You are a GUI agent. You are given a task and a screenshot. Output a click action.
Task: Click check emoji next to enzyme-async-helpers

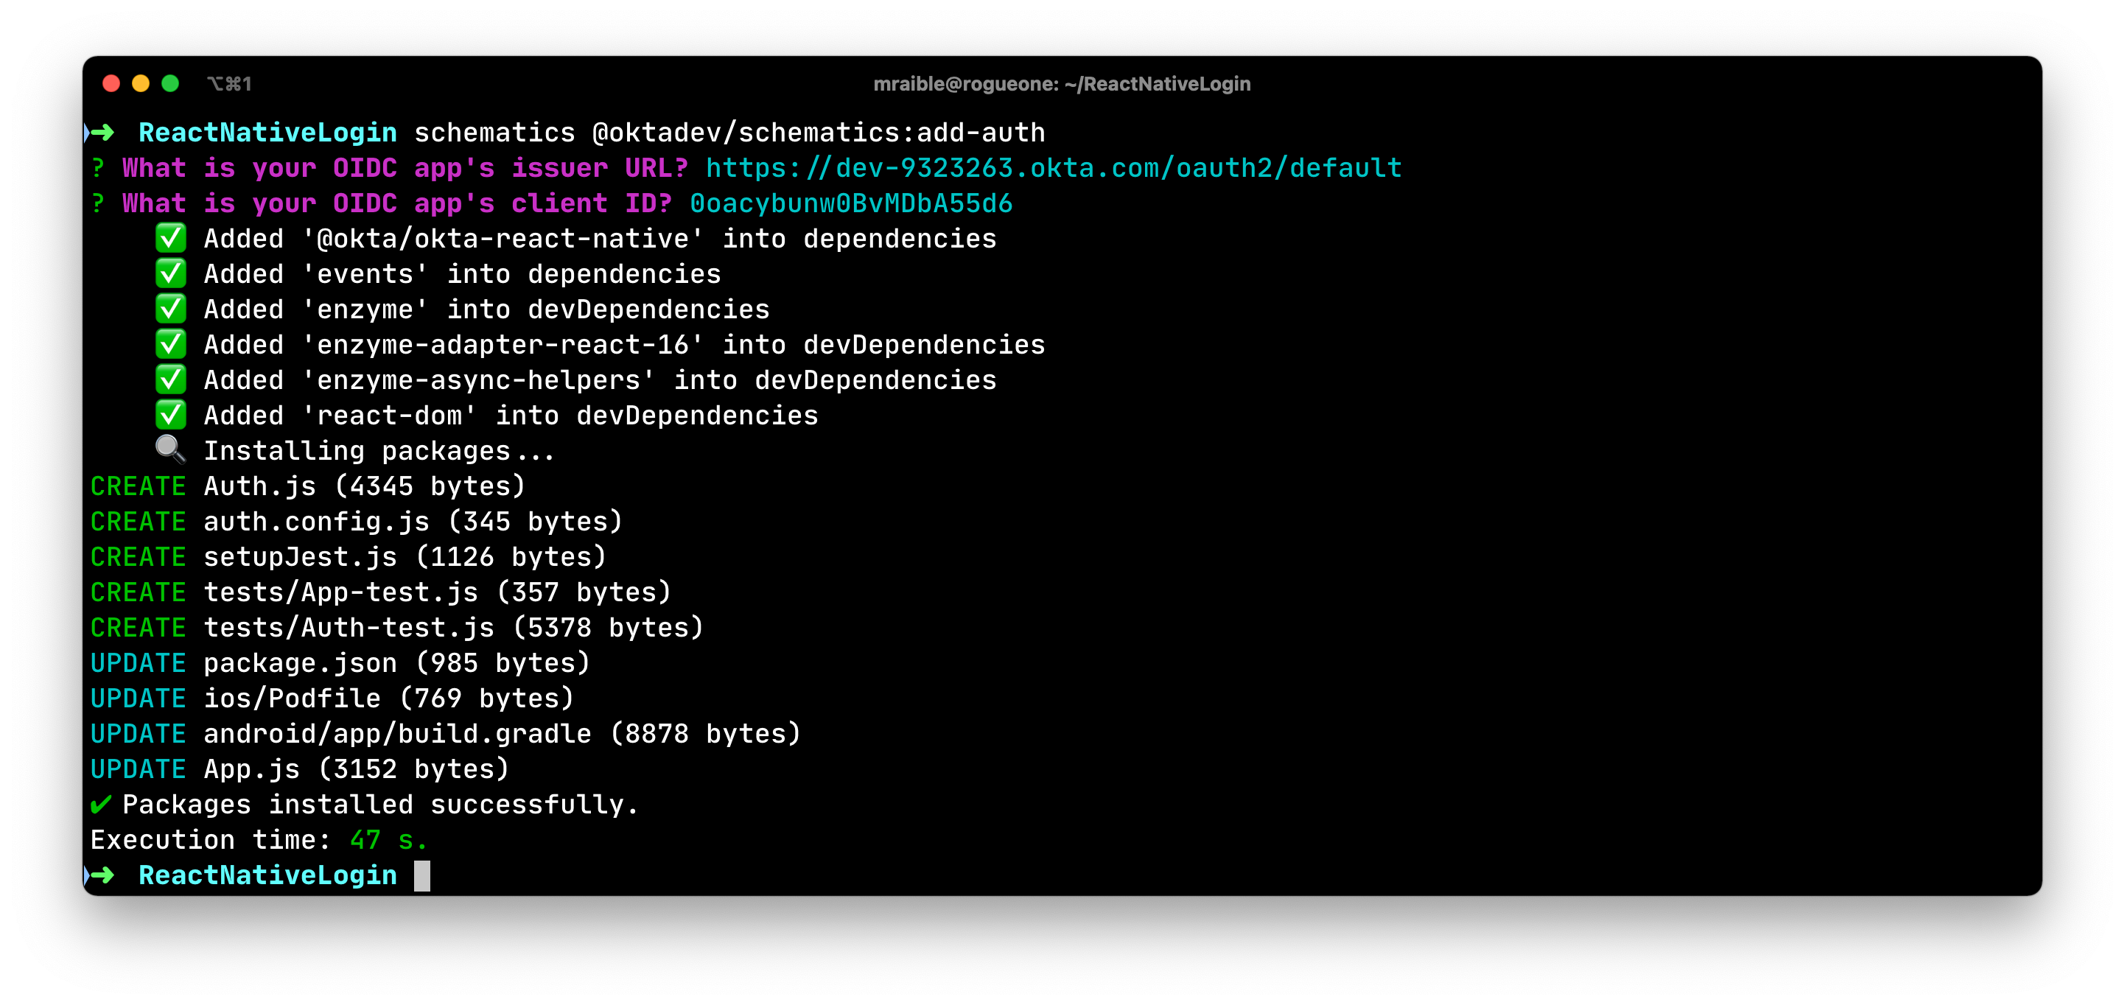coord(171,379)
